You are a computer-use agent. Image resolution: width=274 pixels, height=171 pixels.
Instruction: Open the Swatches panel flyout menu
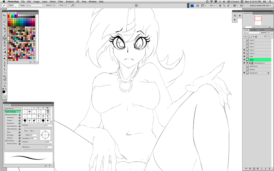coord(37,13)
